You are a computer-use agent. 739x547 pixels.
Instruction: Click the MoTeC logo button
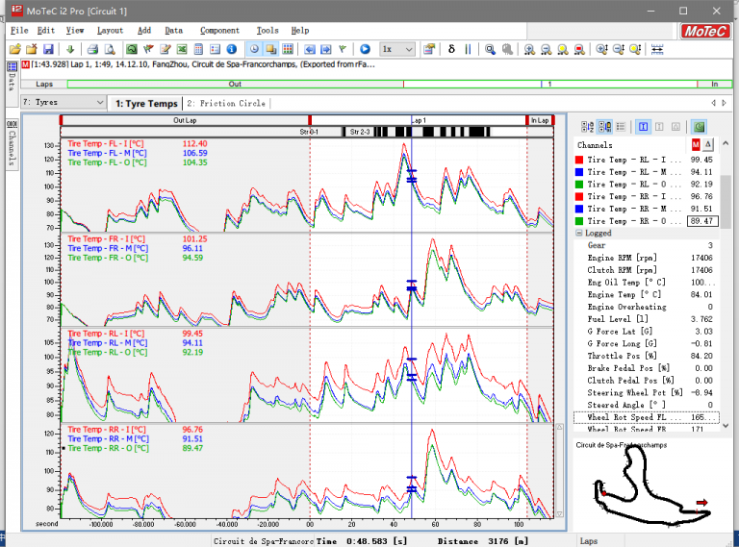click(705, 31)
